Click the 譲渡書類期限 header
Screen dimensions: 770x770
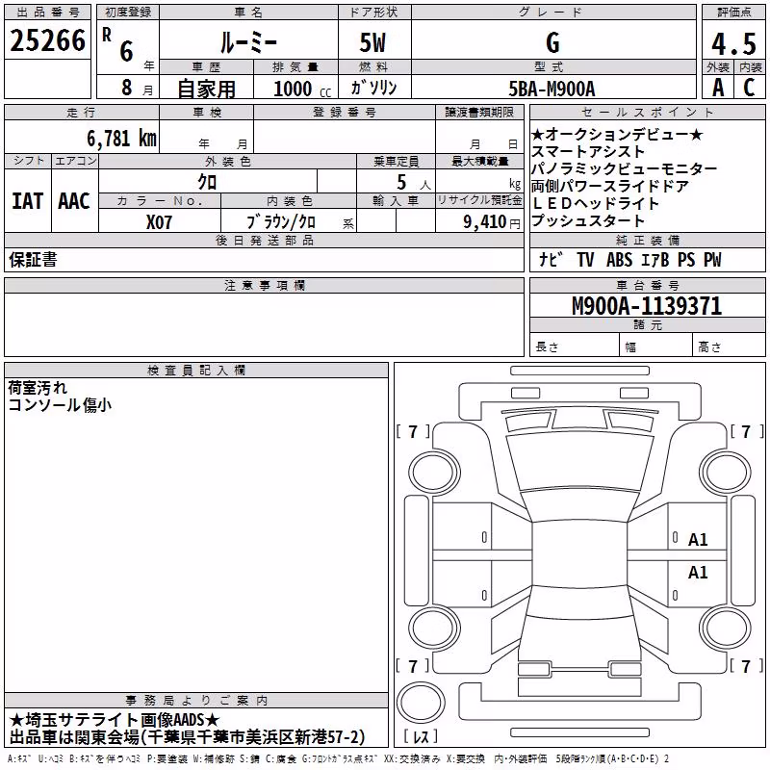(x=479, y=112)
